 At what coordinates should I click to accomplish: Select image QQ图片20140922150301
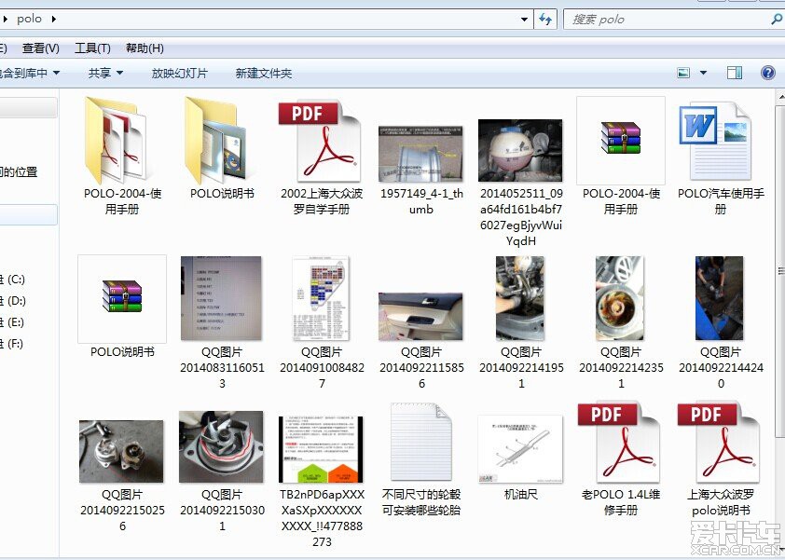221,447
